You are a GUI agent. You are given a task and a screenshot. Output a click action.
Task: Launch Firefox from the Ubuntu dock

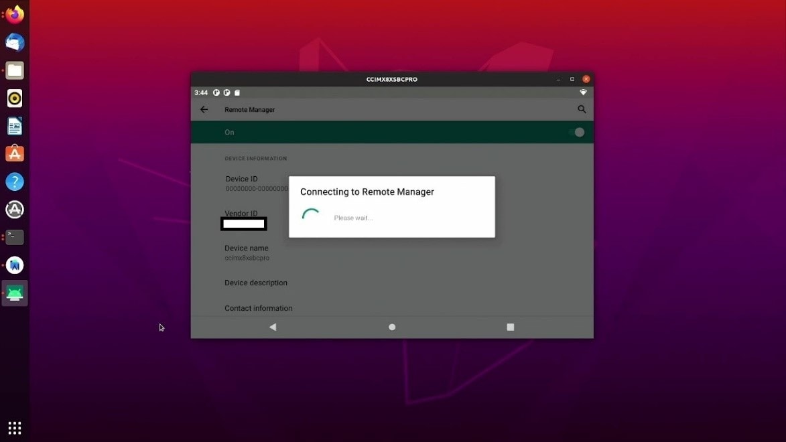click(15, 15)
